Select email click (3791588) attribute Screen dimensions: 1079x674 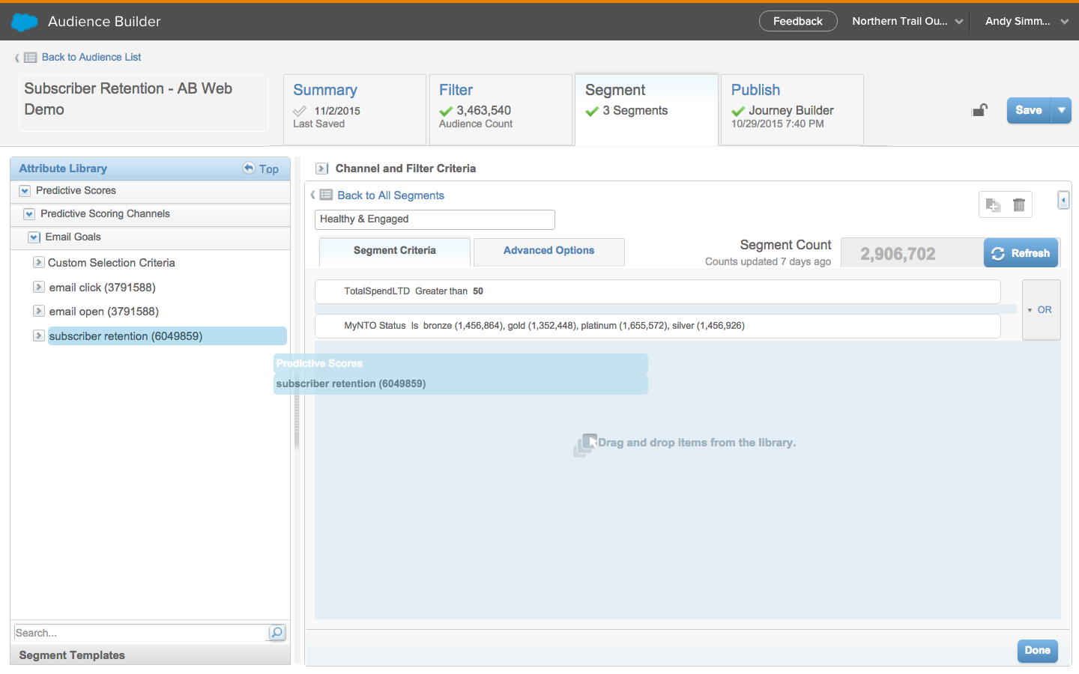(103, 288)
